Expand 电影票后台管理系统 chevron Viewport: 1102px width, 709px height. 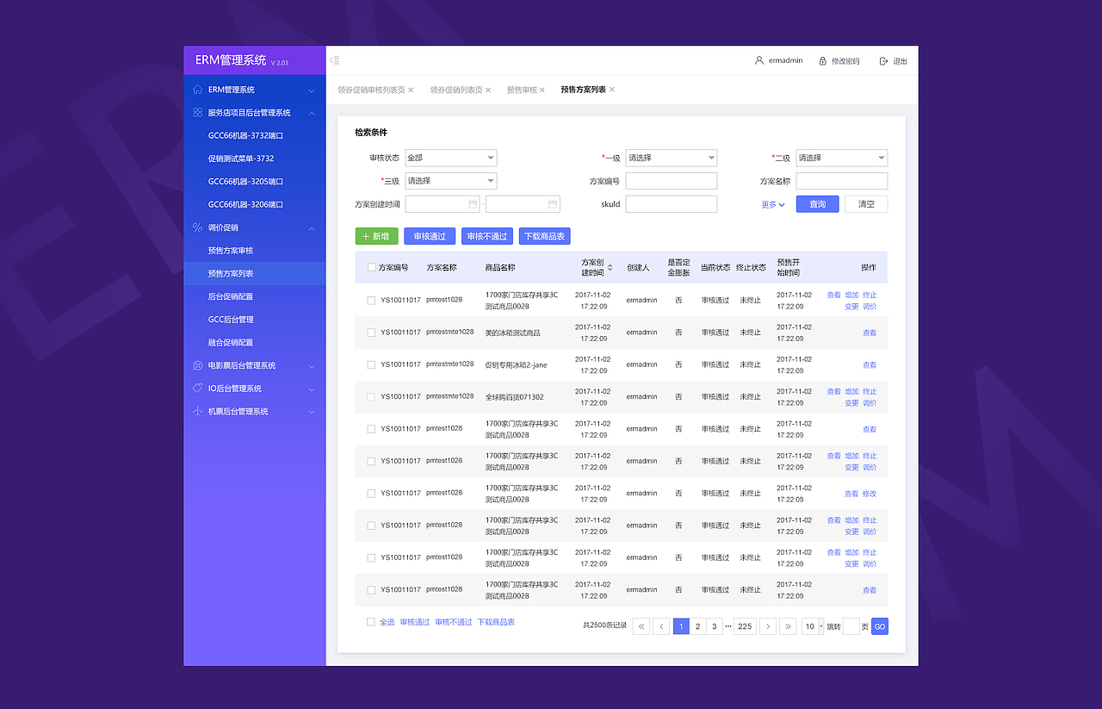coord(312,366)
